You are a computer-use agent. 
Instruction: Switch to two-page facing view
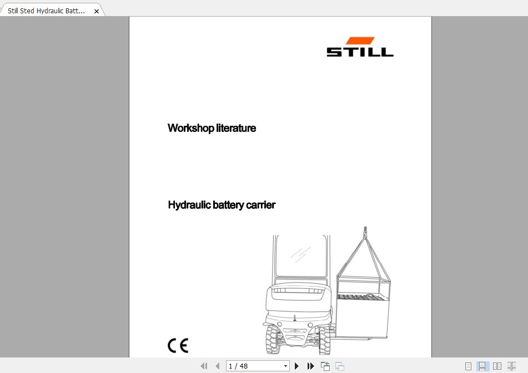click(x=497, y=366)
